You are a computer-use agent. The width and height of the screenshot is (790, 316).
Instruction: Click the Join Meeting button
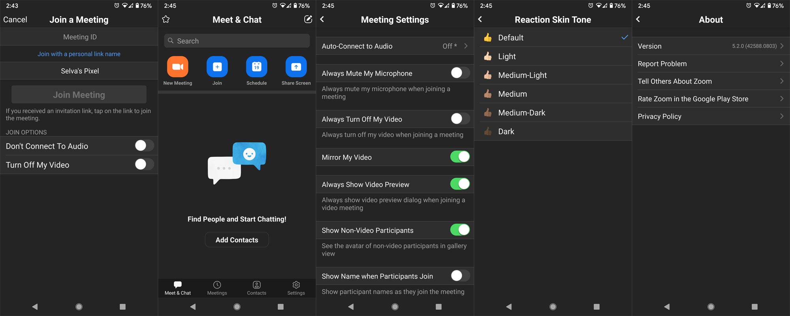[79, 95]
